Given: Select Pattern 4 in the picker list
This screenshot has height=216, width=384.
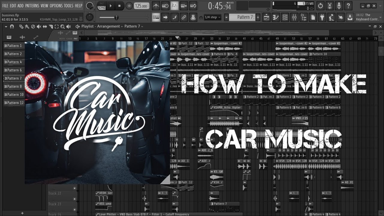Looking at the screenshot, I should pyautogui.click(x=14, y=62).
